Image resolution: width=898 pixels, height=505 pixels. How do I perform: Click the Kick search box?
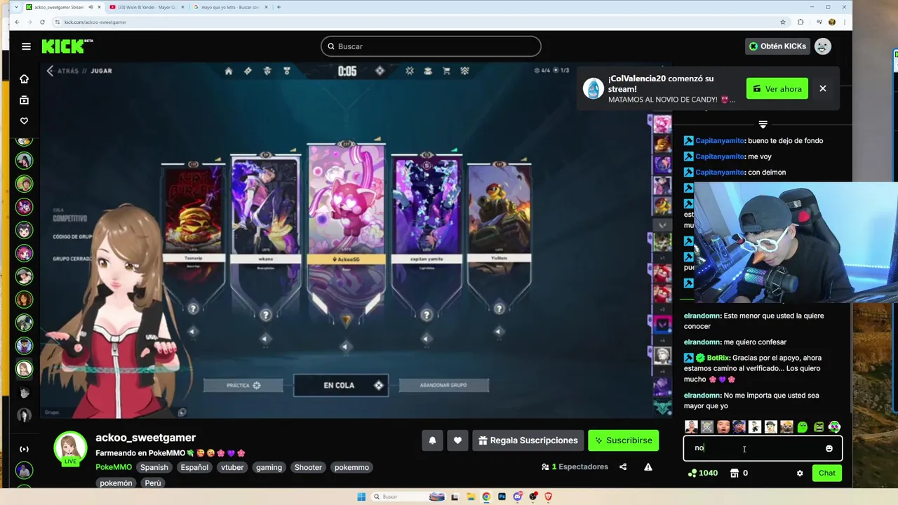(431, 46)
